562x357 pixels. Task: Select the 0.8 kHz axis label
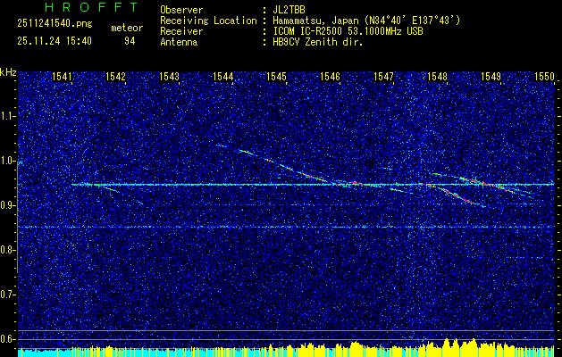coord(8,250)
